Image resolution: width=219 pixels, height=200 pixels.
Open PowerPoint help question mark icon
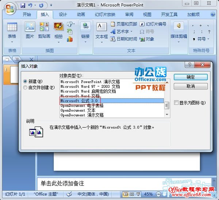point(213,15)
